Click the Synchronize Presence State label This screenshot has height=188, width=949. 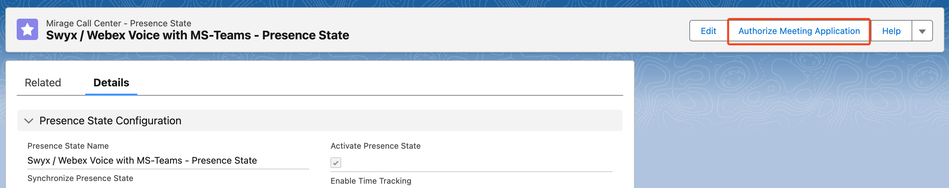click(80, 178)
